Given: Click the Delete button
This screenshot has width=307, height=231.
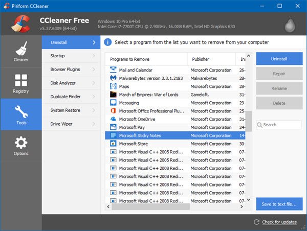Looking at the screenshot, I should tap(279, 103).
